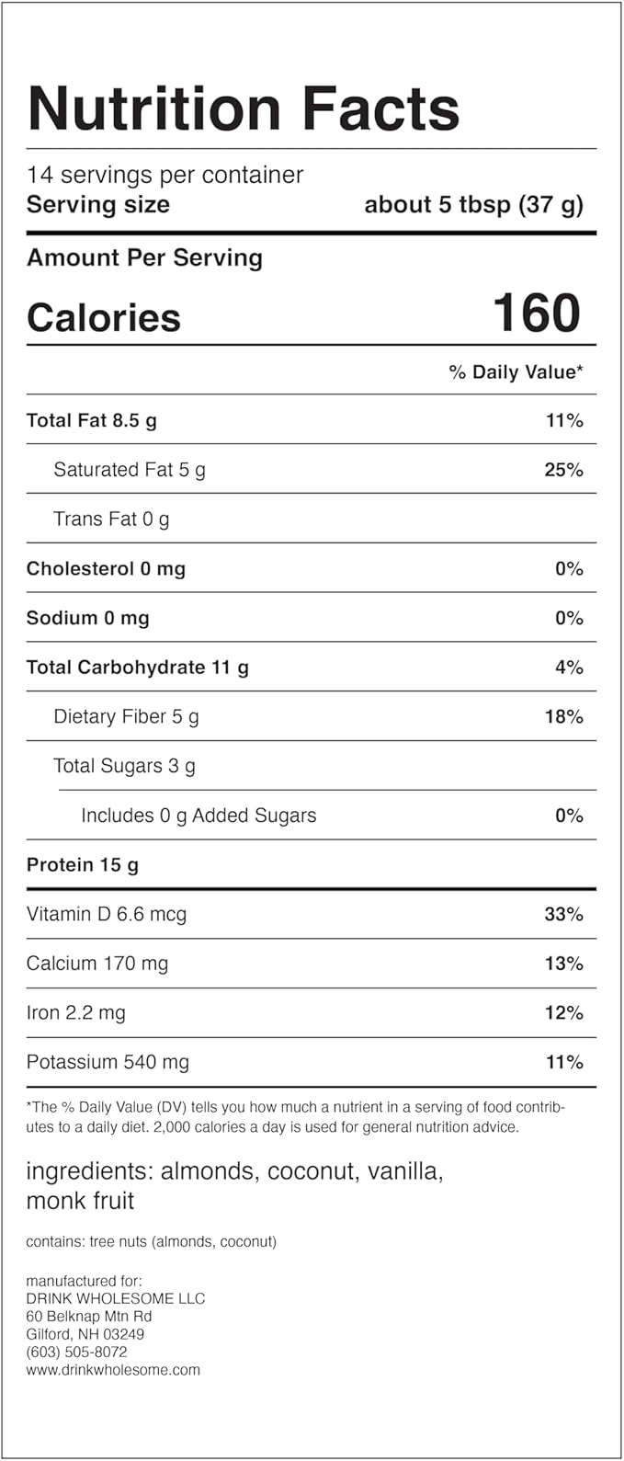Click the Protein 15 g label
The width and height of the screenshot is (624, 1461).
tap(82, 865)
